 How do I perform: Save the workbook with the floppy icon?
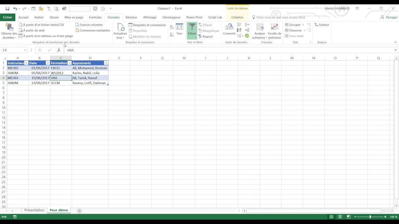click(x=7, y=9)
